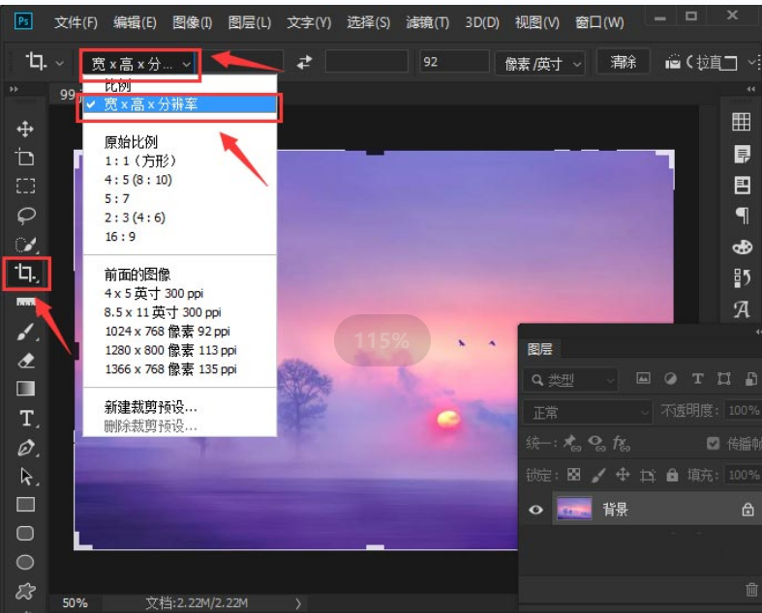762x613 pixels.
Task: Select the Ruler tool
Action: pos(25,302)
